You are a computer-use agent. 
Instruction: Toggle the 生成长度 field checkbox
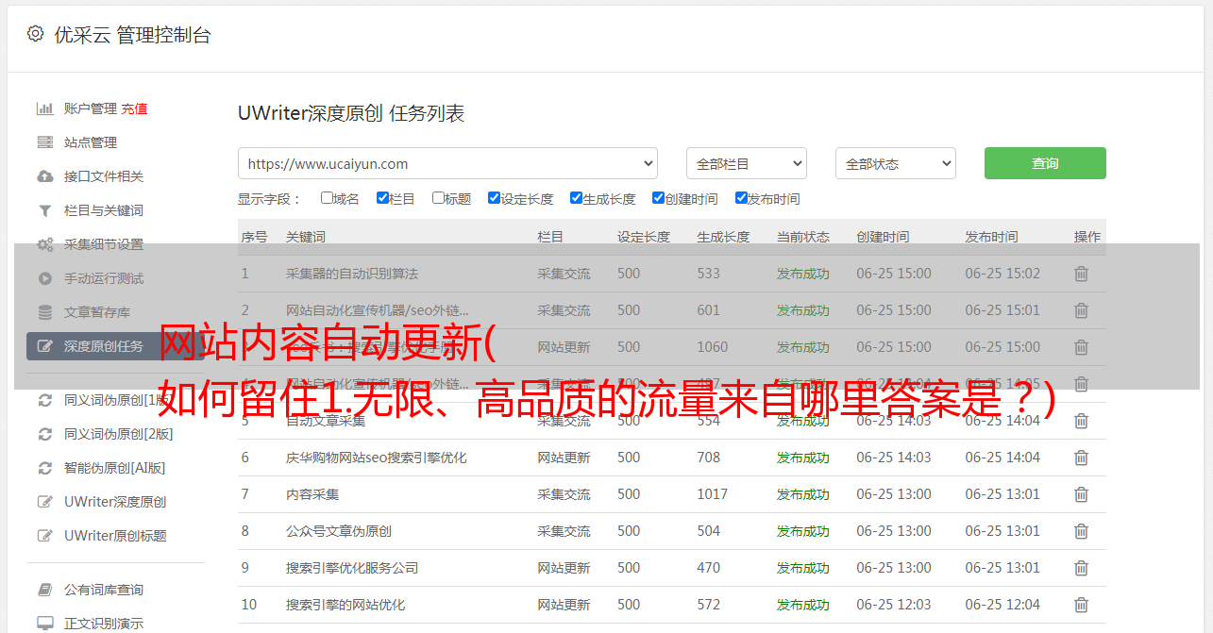point(576,198)
